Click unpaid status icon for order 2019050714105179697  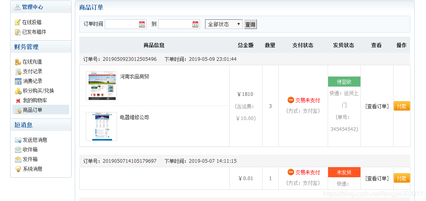pyautogui.click(x=291, y=172)
